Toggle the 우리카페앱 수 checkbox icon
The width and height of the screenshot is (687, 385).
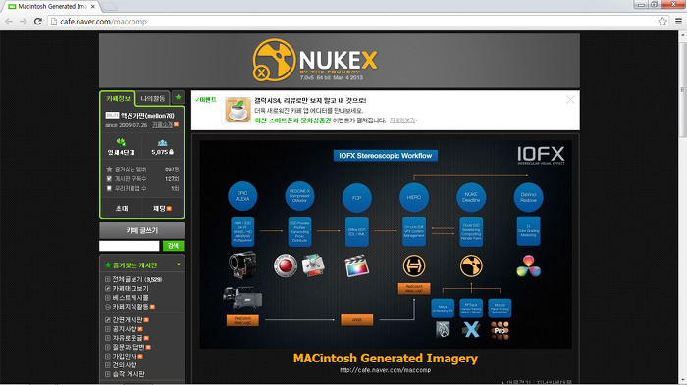tap(109, 188)
